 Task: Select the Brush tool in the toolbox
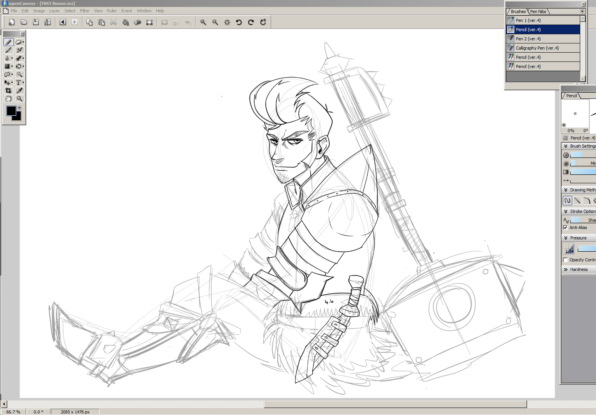pyautogui.click(x=8, y=50)
